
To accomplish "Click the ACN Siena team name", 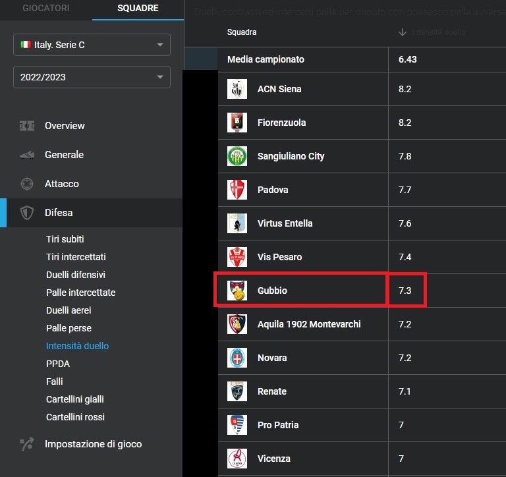I will point(279,89).
